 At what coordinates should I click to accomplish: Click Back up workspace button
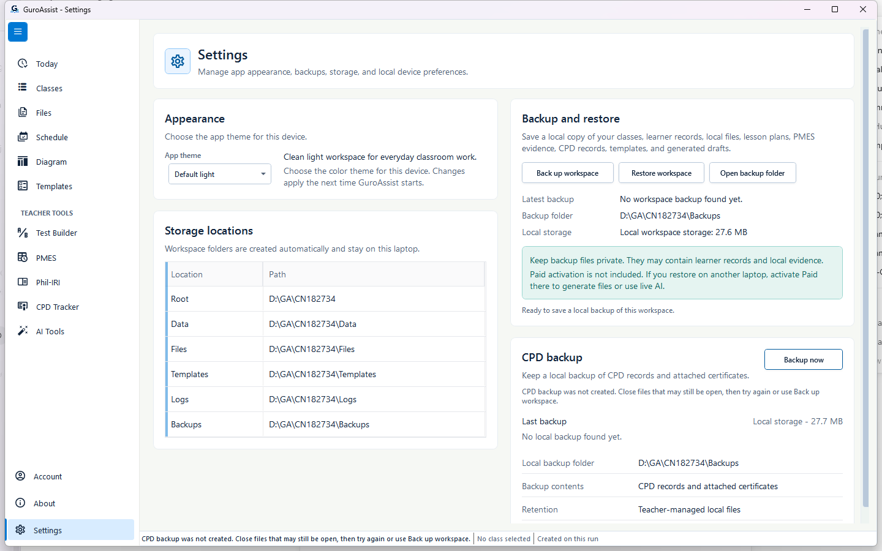click(568, 173)
